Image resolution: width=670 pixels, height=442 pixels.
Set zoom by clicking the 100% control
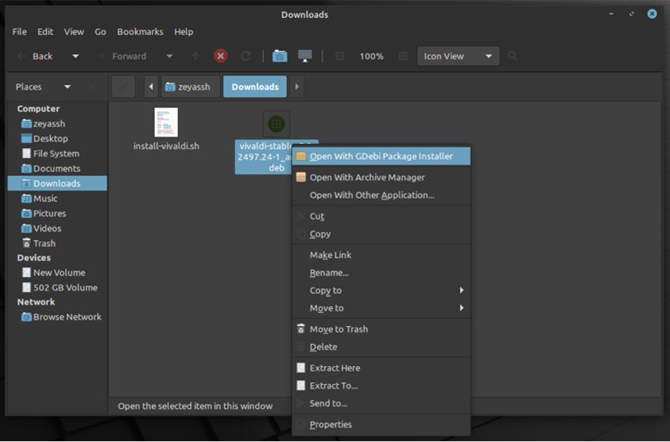pyautogui.click(x=372, y=56)
